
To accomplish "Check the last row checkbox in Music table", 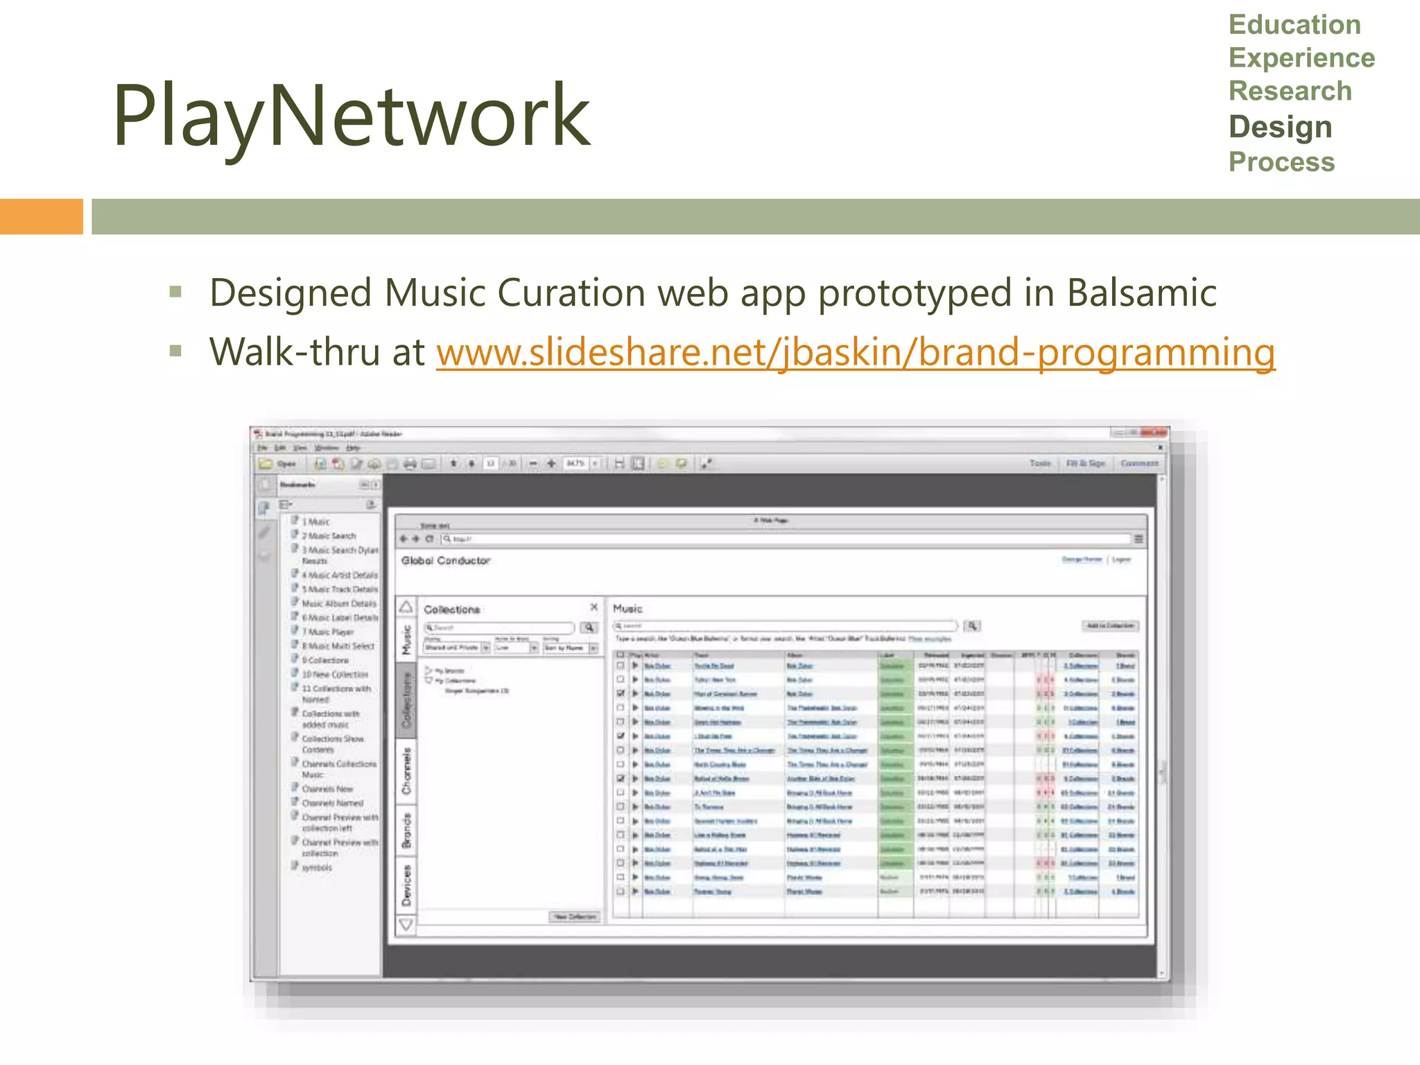I will click(621, 891).
